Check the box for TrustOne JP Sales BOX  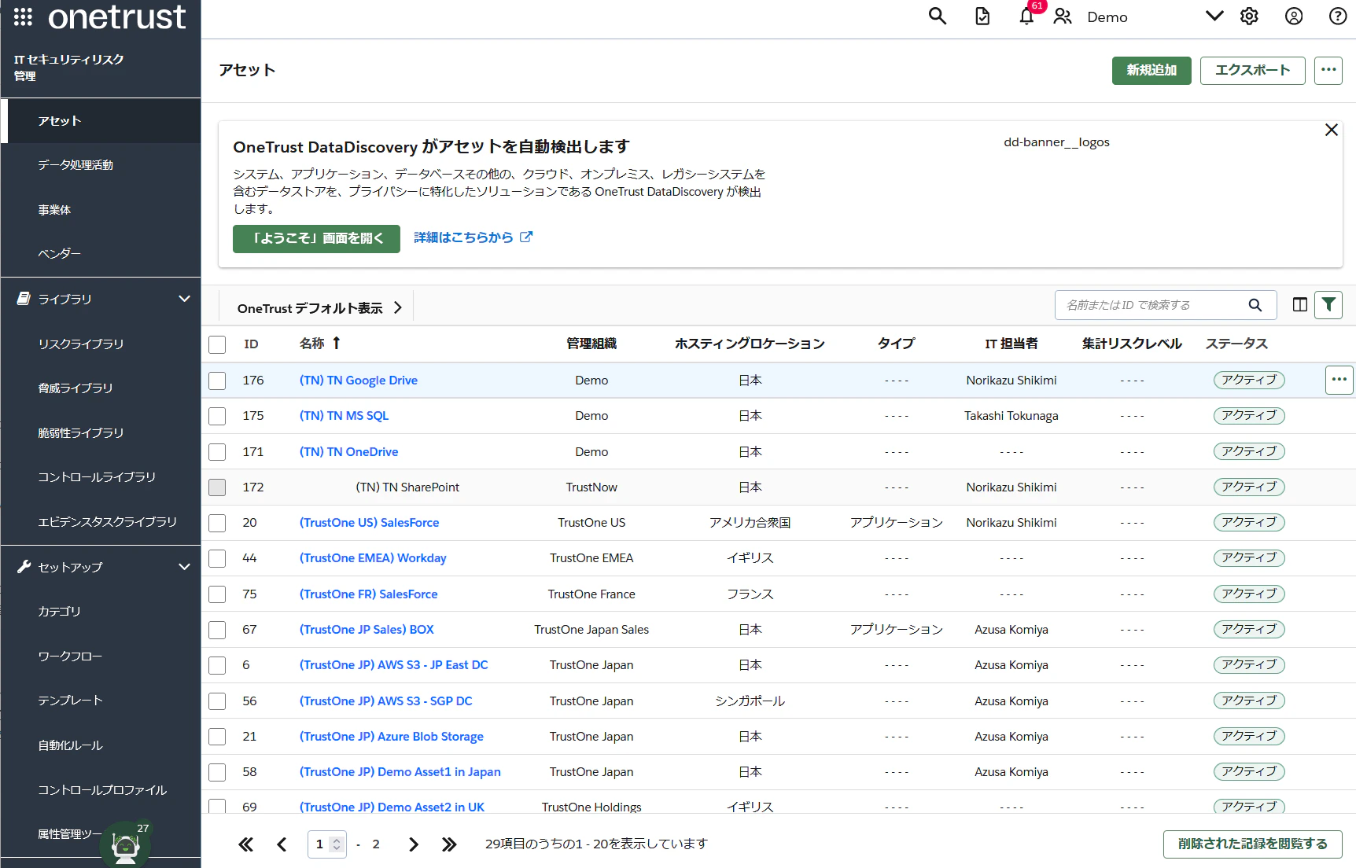[x=217, y=630]
